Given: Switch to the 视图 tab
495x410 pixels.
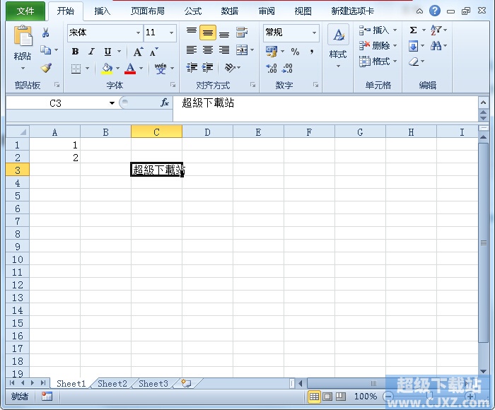Looking at the screenshot, I should (x=303, y=11).
